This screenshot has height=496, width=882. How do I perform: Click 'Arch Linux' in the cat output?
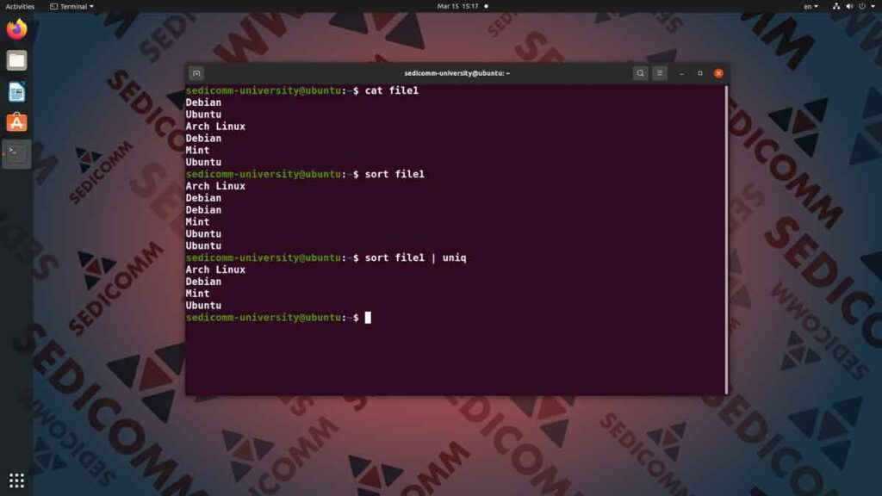tap(215, 127)
